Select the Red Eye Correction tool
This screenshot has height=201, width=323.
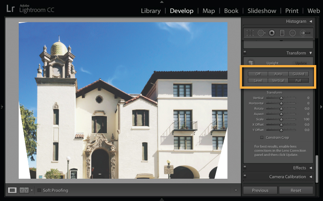(272, 33)
